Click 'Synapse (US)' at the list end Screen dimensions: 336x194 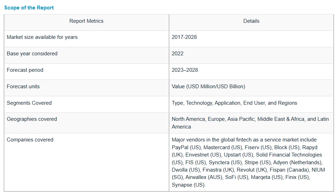coord(188,185)
